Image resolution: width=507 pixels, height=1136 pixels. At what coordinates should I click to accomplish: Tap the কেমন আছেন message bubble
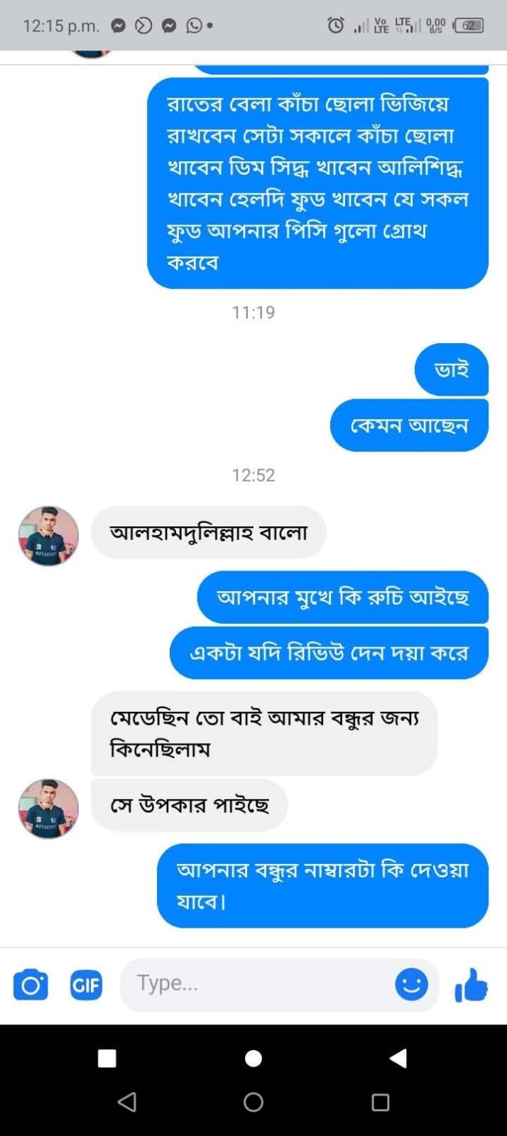pyautogui.click(x=409, y=426)
